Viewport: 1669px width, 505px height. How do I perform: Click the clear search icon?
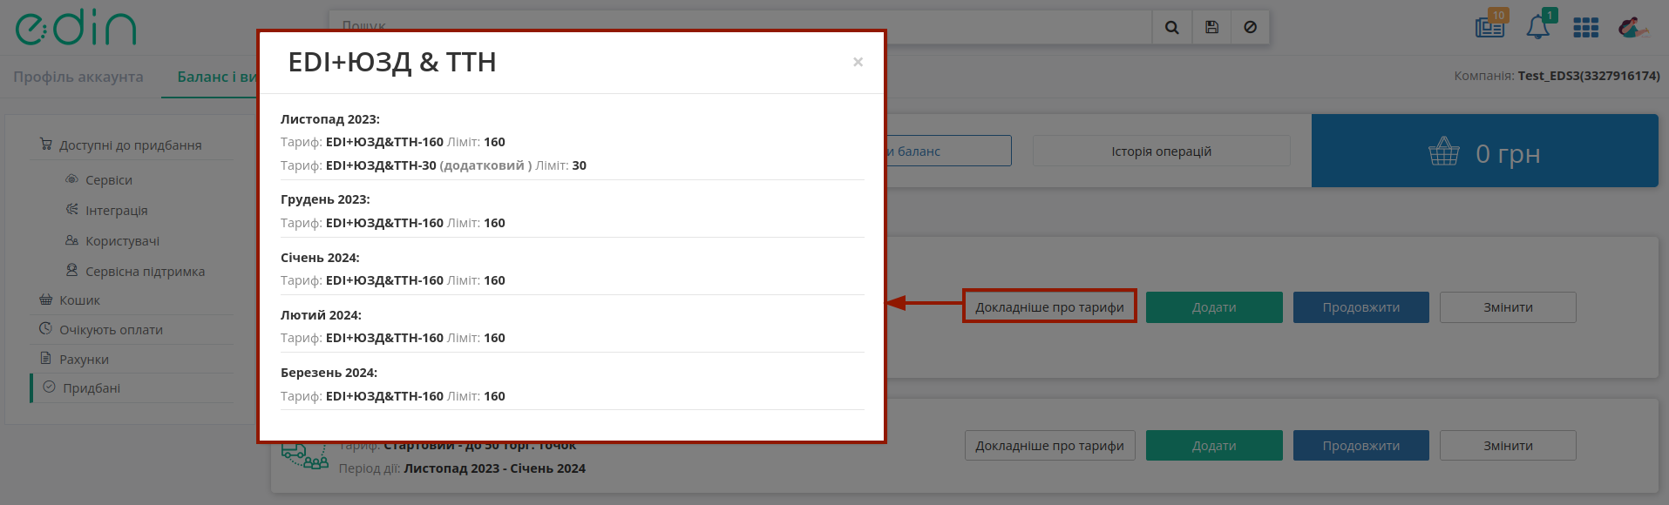(x=1250, y=27)
